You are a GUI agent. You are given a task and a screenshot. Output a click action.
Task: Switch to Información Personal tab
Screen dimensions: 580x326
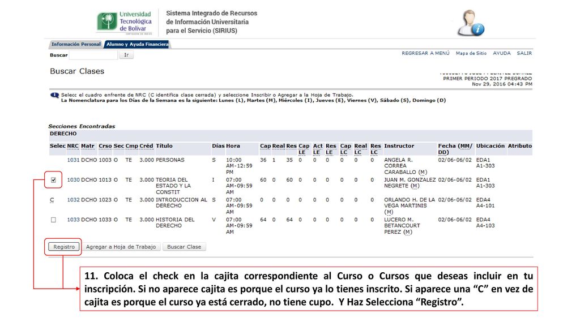point(76,44)
